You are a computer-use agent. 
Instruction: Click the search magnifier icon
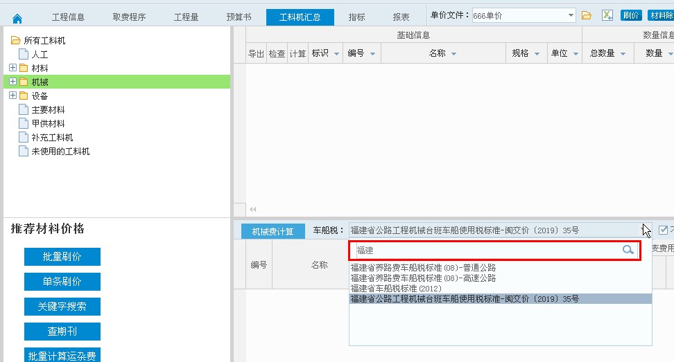[x=628, y=250]
